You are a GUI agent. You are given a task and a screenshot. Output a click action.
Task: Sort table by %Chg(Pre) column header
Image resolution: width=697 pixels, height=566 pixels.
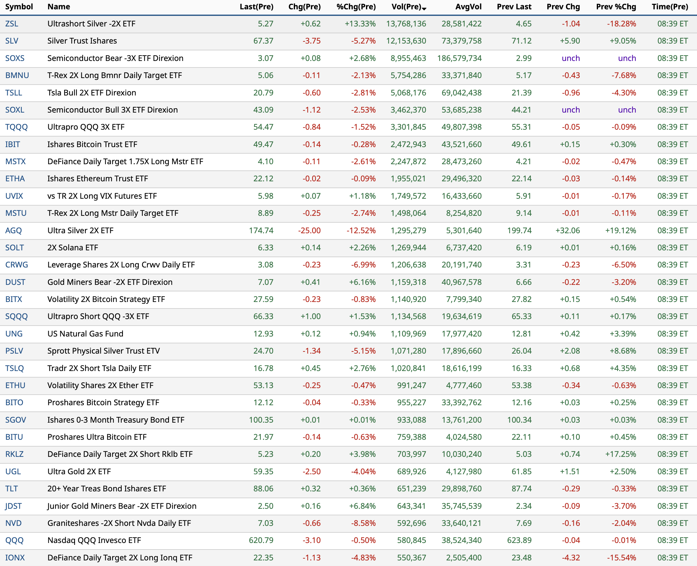click(356, 7)
